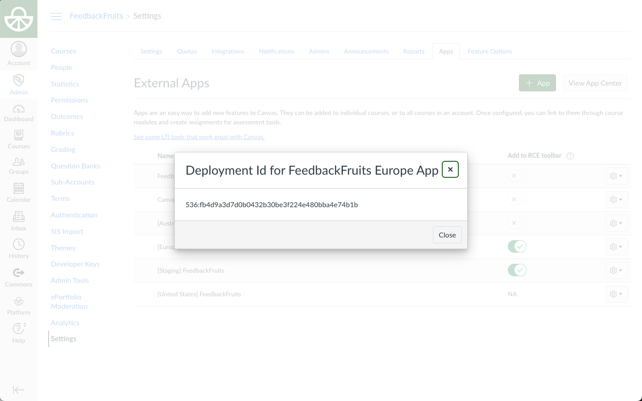Open Themes in the account menu

(x=63, y=248)
